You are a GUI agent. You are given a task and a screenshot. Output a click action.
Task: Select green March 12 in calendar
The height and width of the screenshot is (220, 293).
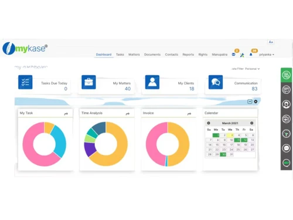pos(244,140)
